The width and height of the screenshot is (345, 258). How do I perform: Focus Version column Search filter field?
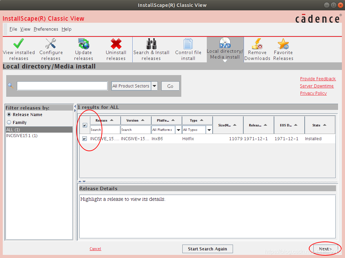pyautogui.click(x=136, y=130)
